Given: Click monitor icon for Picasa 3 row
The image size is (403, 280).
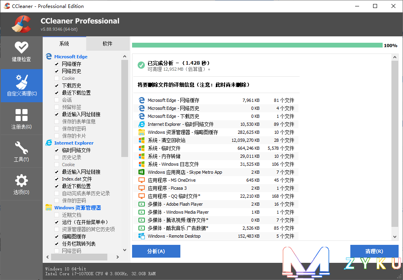Looking at the screenshot, I should [142, 188].
